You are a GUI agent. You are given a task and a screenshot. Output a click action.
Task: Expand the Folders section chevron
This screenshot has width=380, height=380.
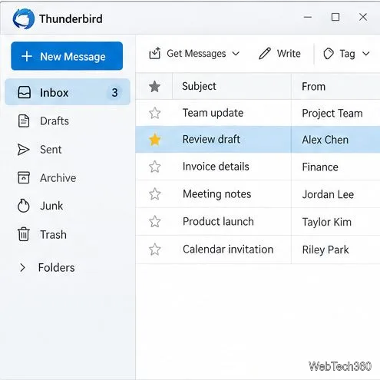pos(22,267)
